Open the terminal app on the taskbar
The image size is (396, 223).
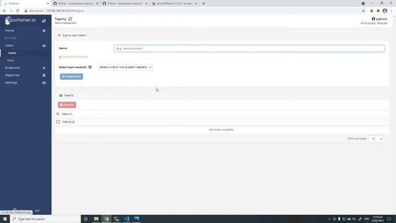116,219
